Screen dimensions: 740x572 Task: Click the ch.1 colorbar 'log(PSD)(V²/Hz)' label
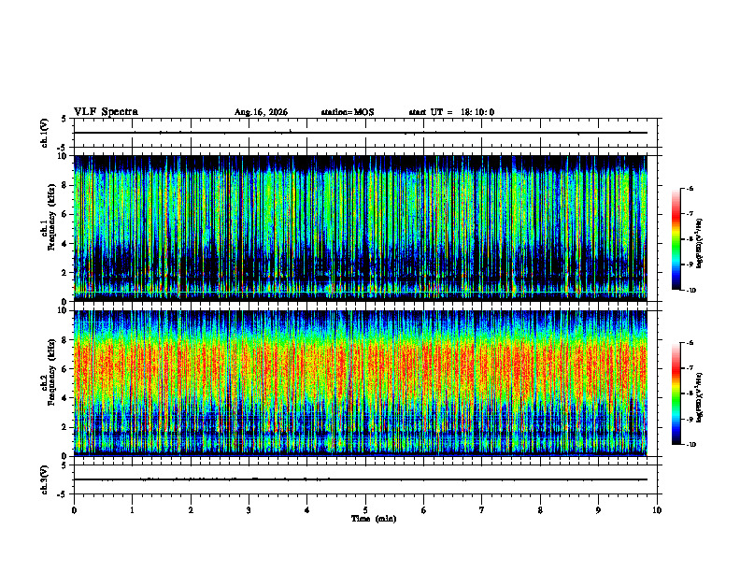coord(700,244)
